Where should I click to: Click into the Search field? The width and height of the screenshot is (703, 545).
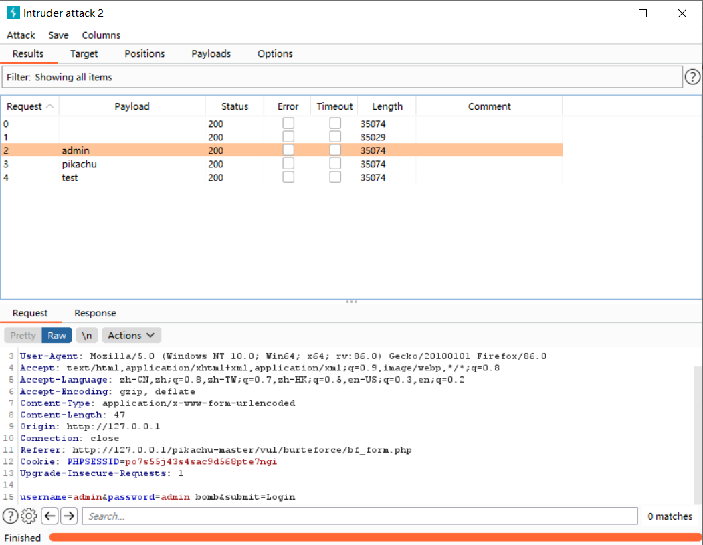coord(360,516)
